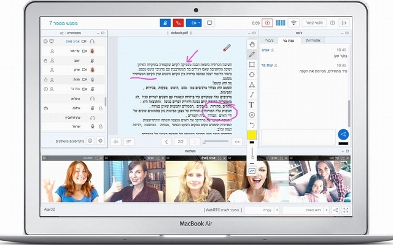Click the chart icon at toolbar bottom

pos(252,171)
